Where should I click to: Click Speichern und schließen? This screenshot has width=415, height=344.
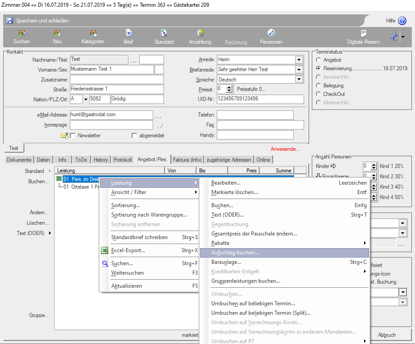[x=42, y=21]
